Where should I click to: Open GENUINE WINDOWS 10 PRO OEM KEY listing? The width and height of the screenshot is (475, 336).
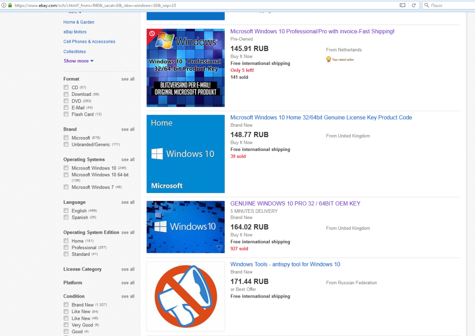click(x=295, y=203)
